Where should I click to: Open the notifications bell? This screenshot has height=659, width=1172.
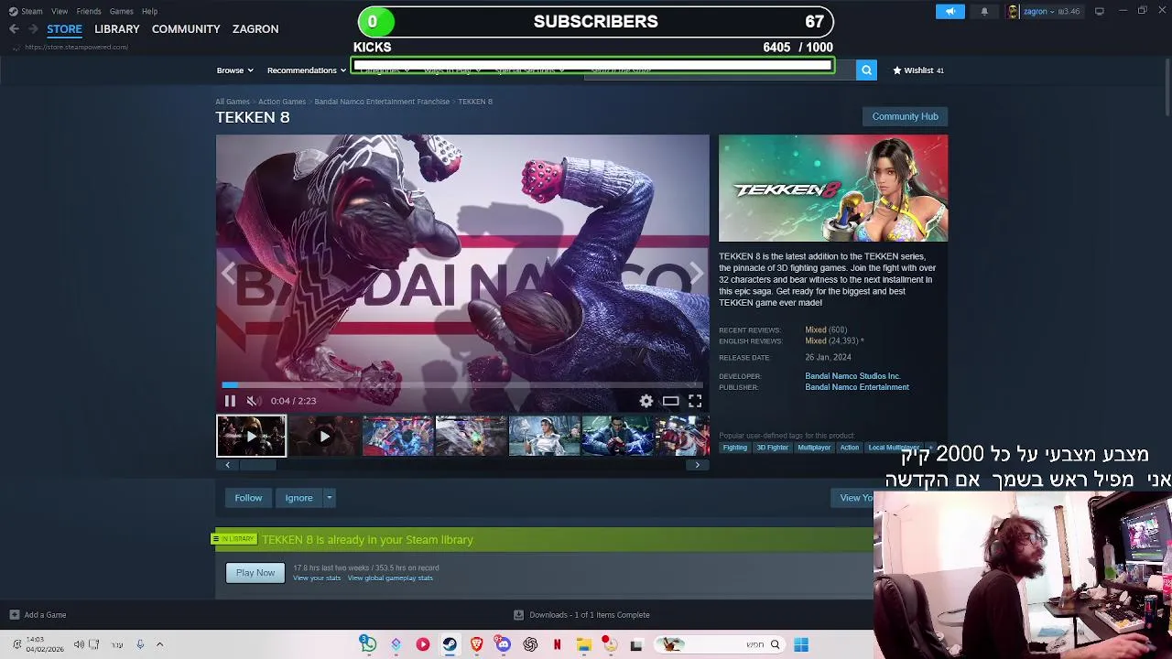(984, 11)
